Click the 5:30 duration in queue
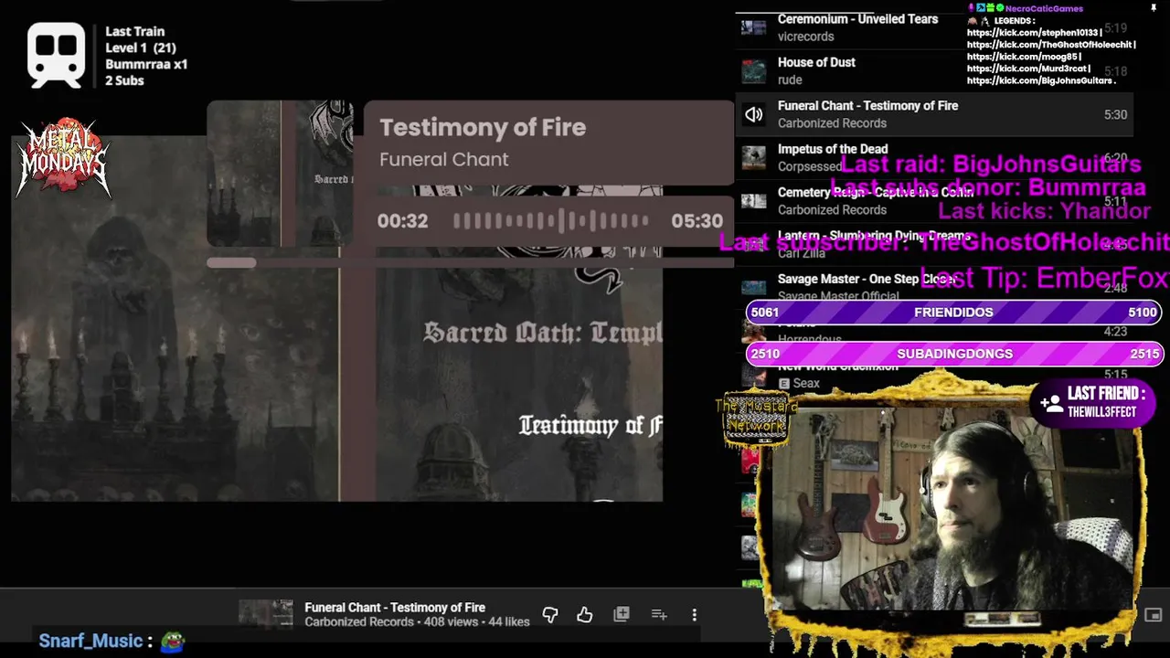1170x658 pixels. click(x=1115, y=115)
